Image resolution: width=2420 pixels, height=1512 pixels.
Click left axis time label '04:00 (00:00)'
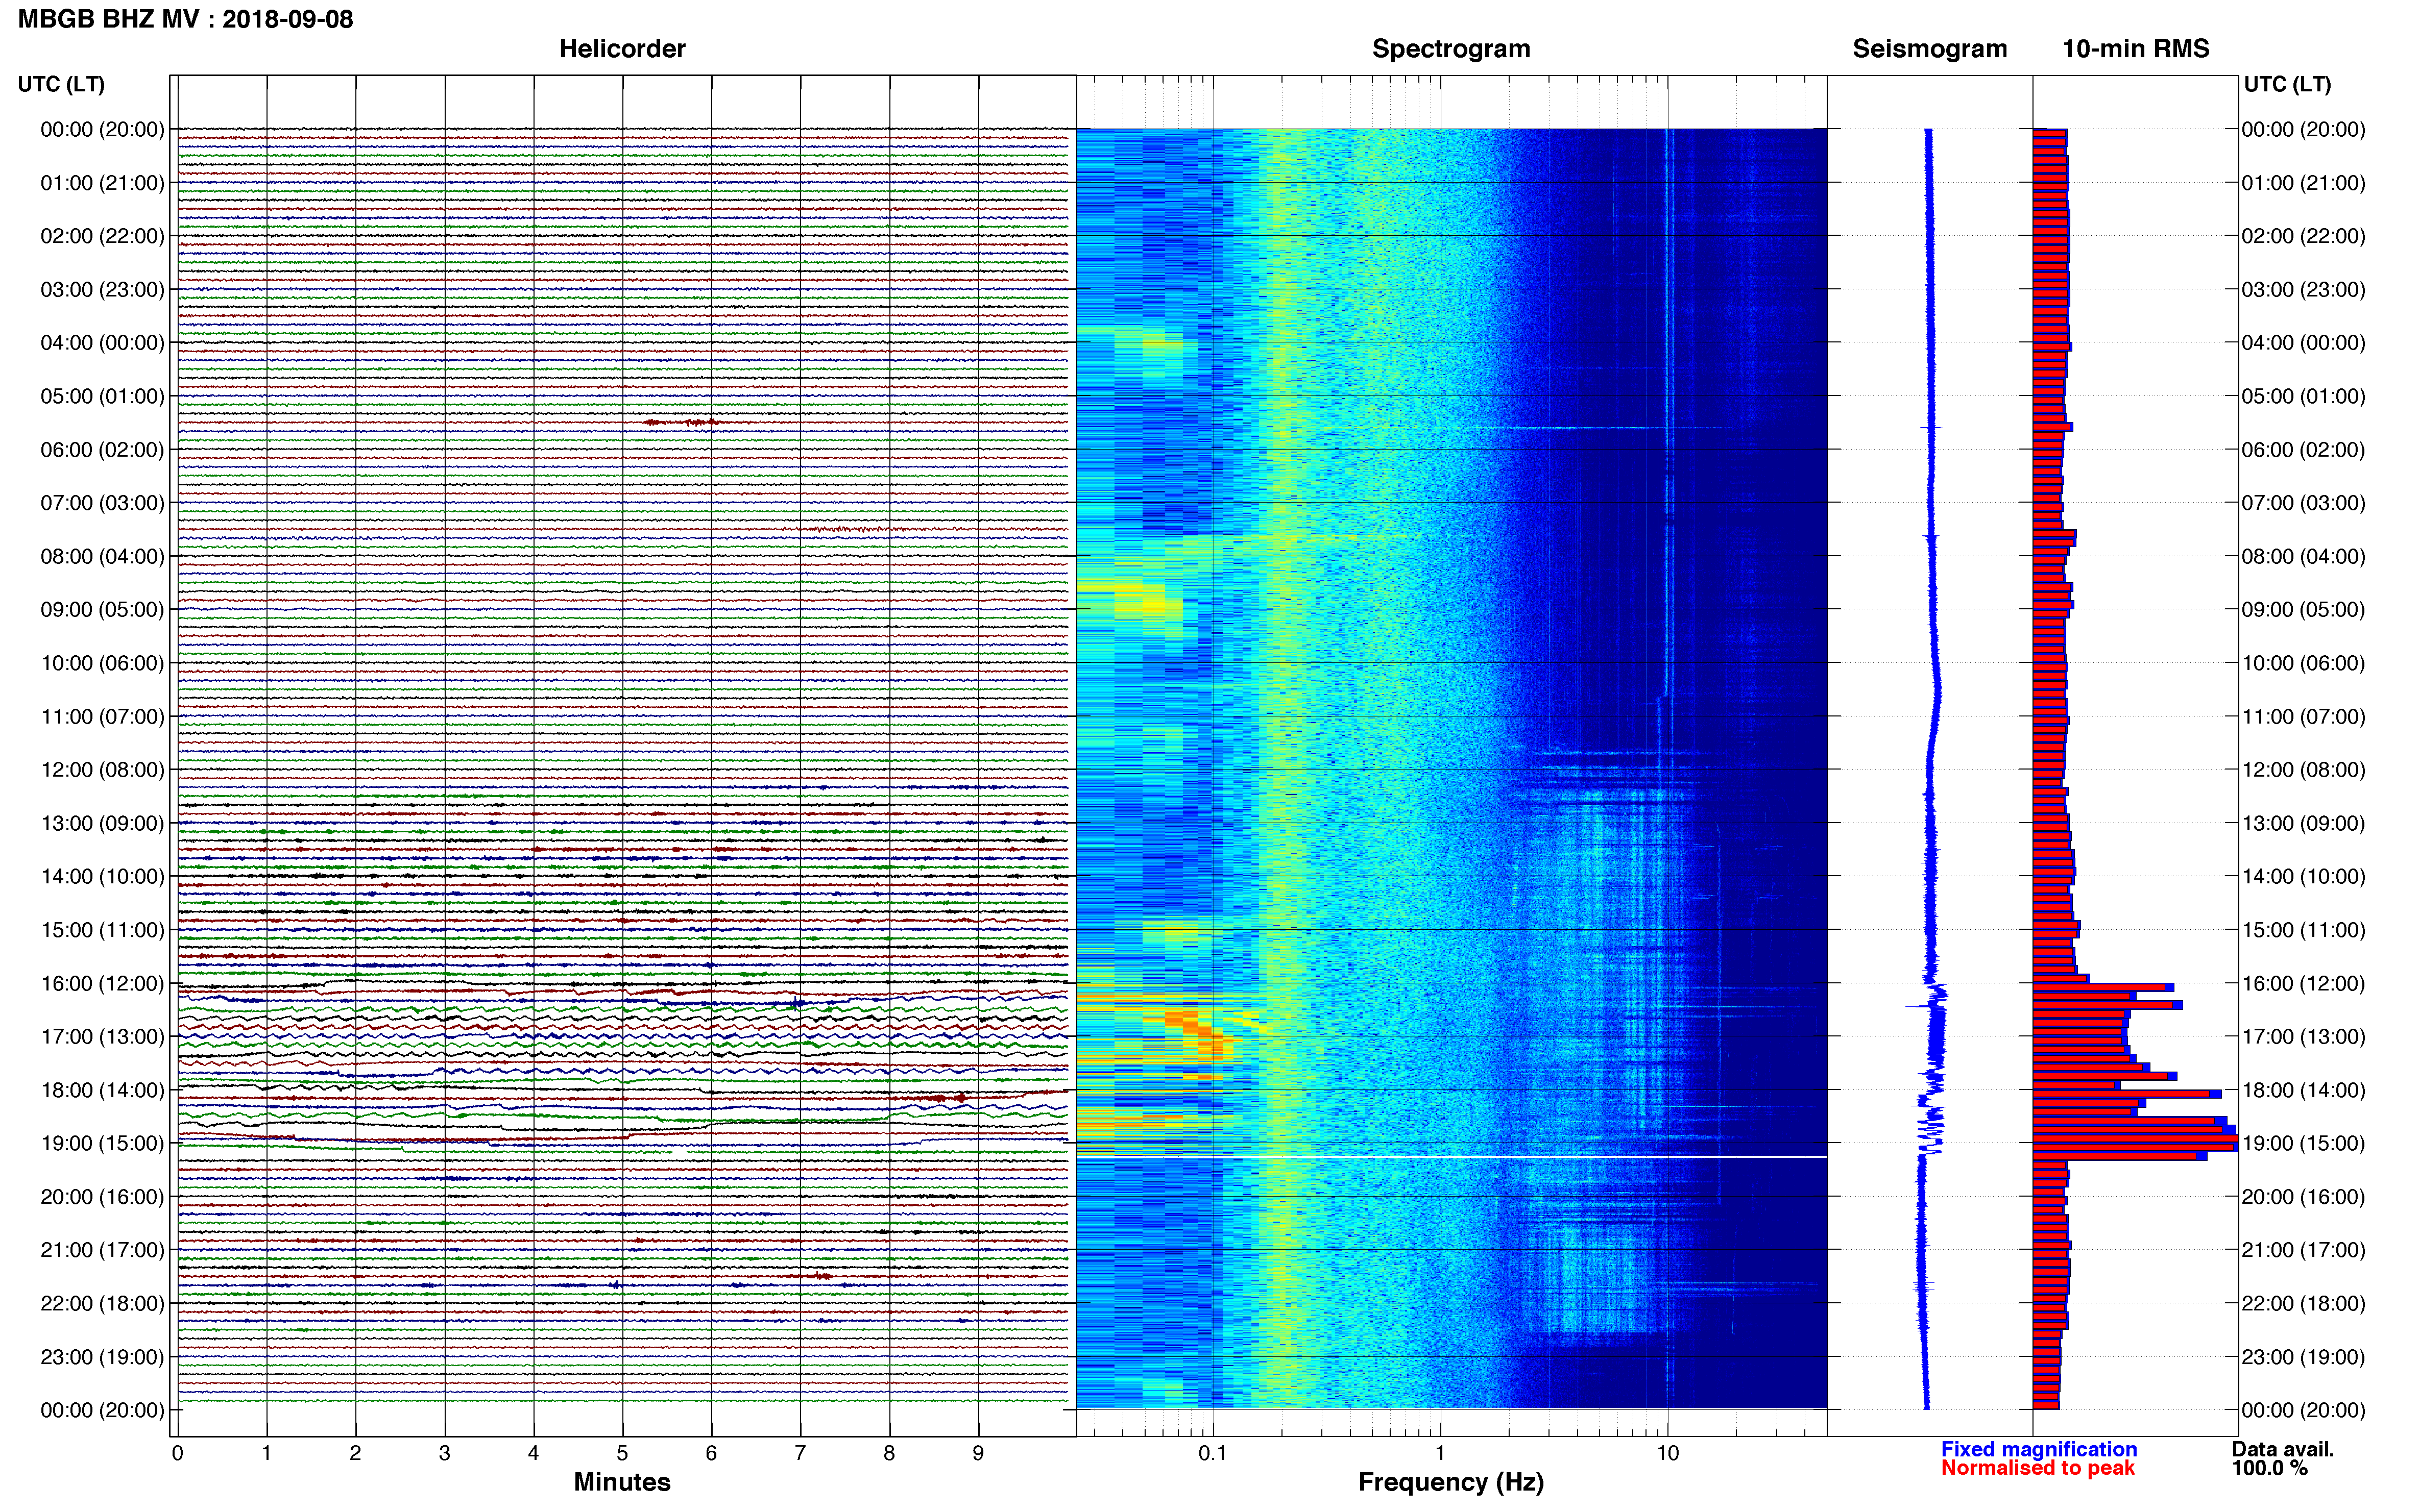click(102, 343)
